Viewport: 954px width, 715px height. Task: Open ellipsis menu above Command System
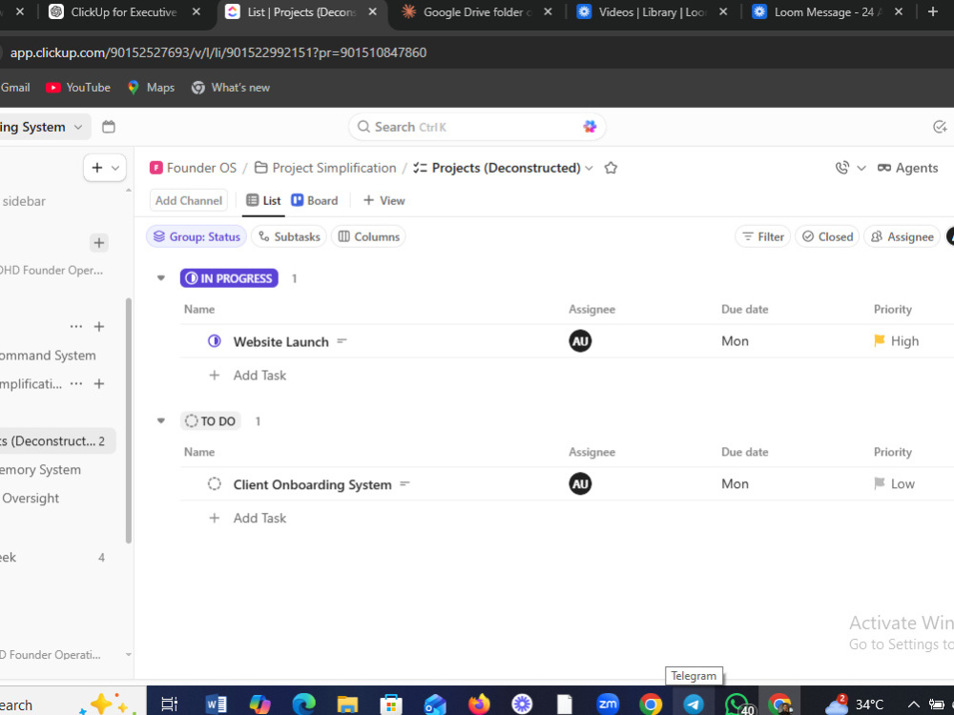pyautogui.click(x=76, y=326)
